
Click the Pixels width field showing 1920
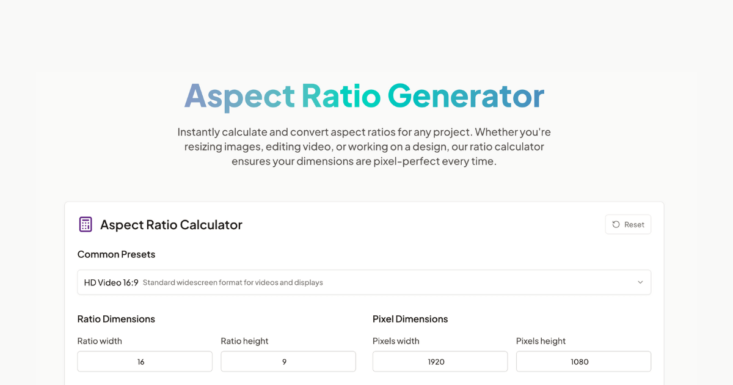[440, 361]
